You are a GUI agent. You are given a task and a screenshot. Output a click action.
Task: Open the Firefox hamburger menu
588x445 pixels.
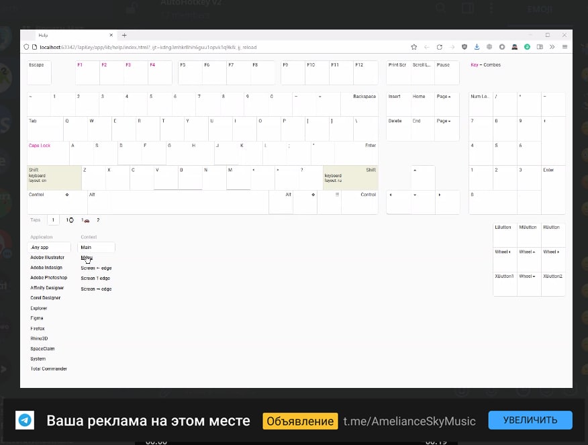click(x=565, y=47)
